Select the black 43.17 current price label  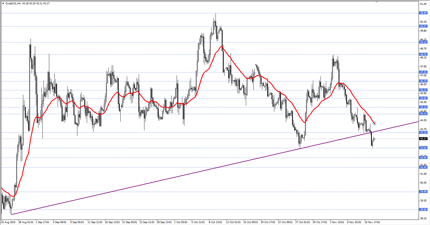(x=423, y=139)
